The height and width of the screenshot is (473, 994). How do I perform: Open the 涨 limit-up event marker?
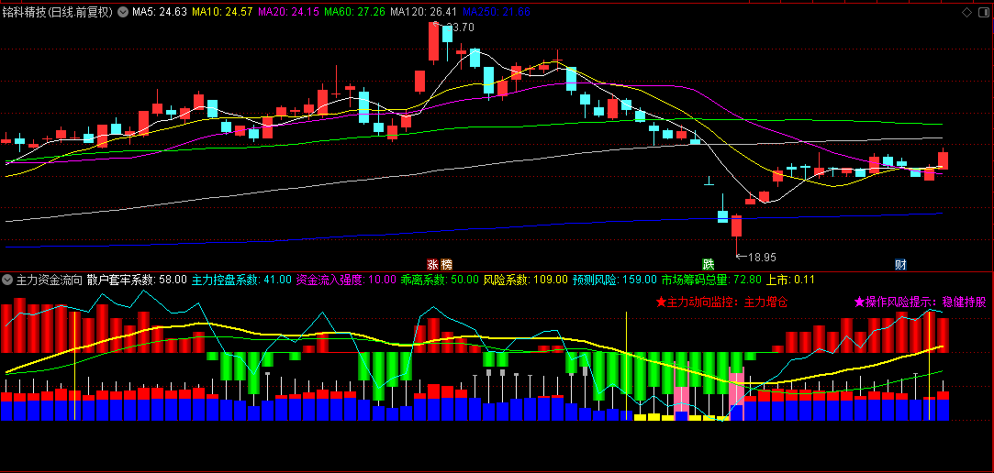pyautogui.click(x=432, y=263)
